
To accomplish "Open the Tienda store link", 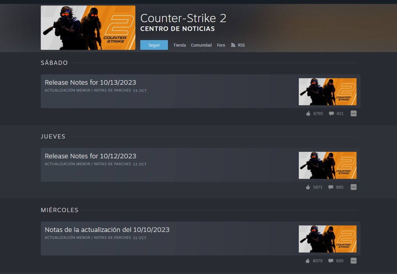I will 179,45.
